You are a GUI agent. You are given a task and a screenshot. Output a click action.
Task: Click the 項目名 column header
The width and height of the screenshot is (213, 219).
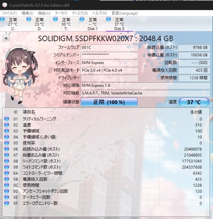point(29,112)
